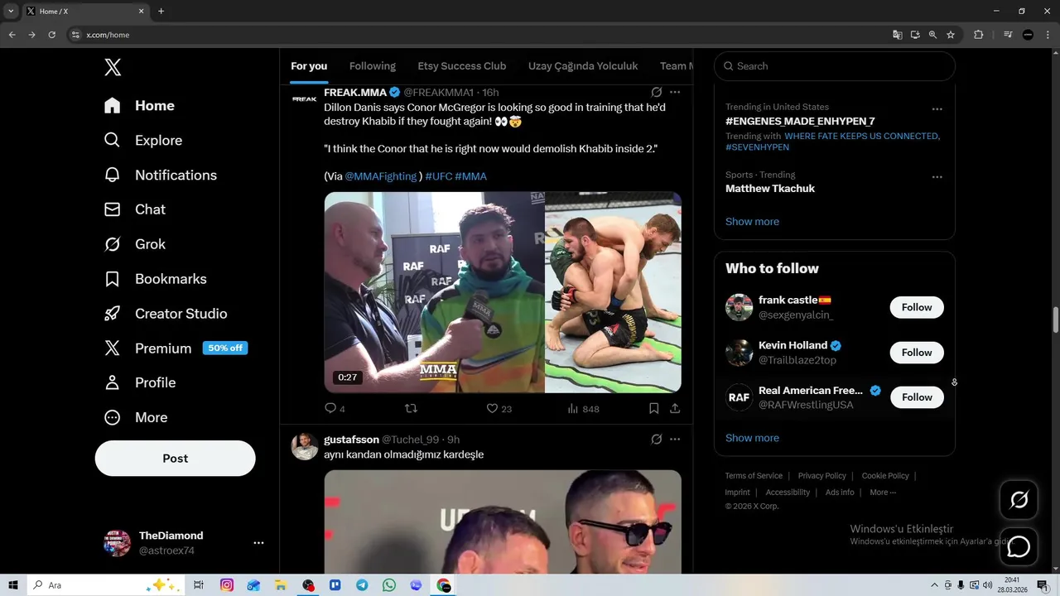This screenshot has height=596, width=1060.
Task: Bookmark this page with the star icon
Action: pyautogui.click(x=951, y=35)
